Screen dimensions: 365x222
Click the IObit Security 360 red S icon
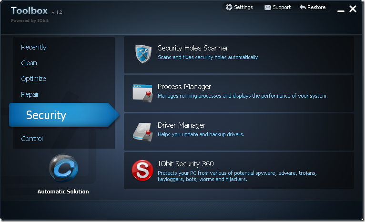(x=142, y=171)
